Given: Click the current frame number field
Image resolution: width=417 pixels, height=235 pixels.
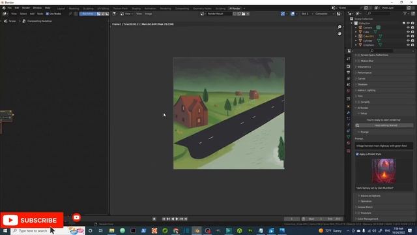Looking at the screenshot, I should click(292, 219).
